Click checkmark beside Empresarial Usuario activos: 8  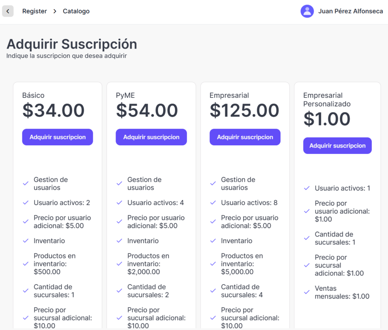click(213, 203)
